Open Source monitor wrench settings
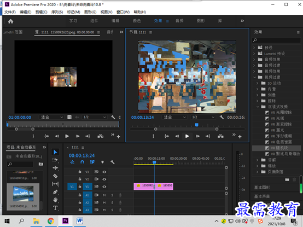This screenshot has height=227, width=303. click(x=113, y=117)
